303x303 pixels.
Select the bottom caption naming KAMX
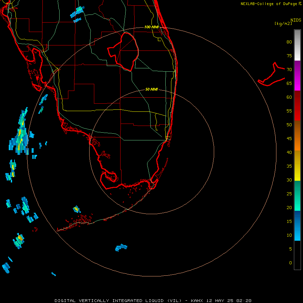(x=153, y=301)
